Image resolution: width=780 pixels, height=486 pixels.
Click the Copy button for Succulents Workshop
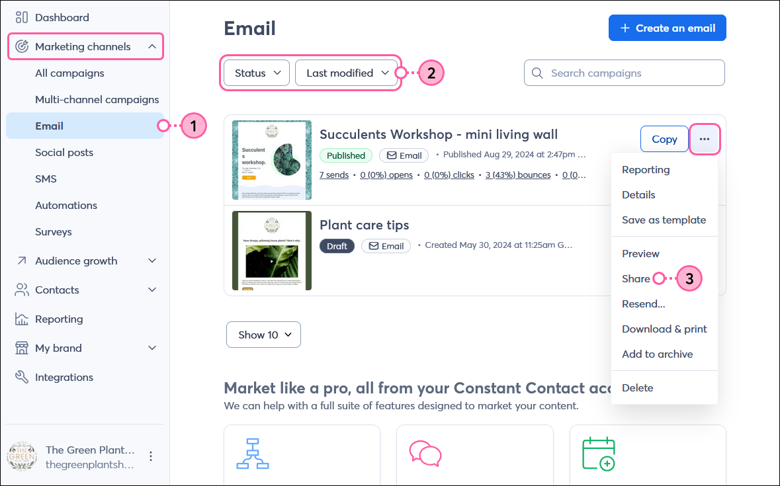(x=664, y=139)
